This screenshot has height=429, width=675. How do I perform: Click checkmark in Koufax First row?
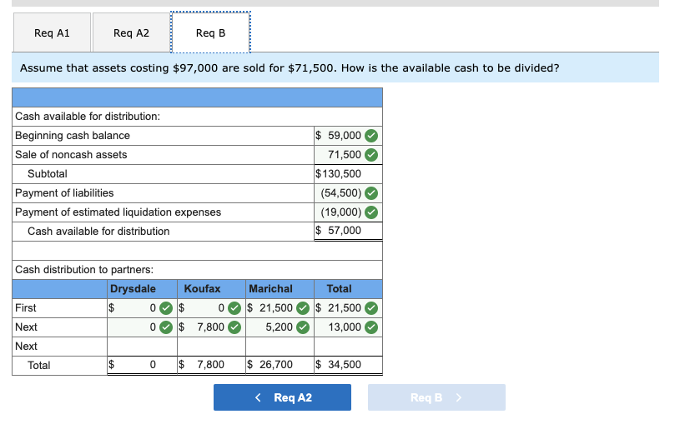tap(234, 308)
